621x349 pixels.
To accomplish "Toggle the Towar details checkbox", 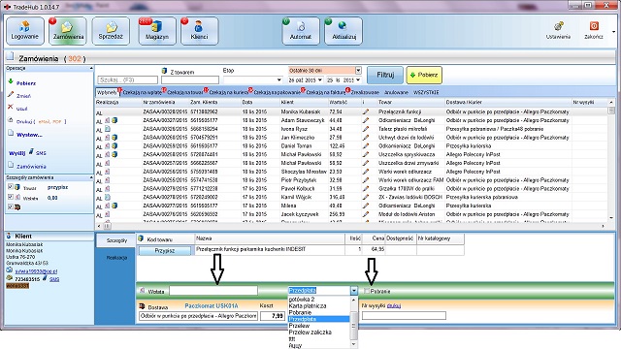I will point(11,187).
